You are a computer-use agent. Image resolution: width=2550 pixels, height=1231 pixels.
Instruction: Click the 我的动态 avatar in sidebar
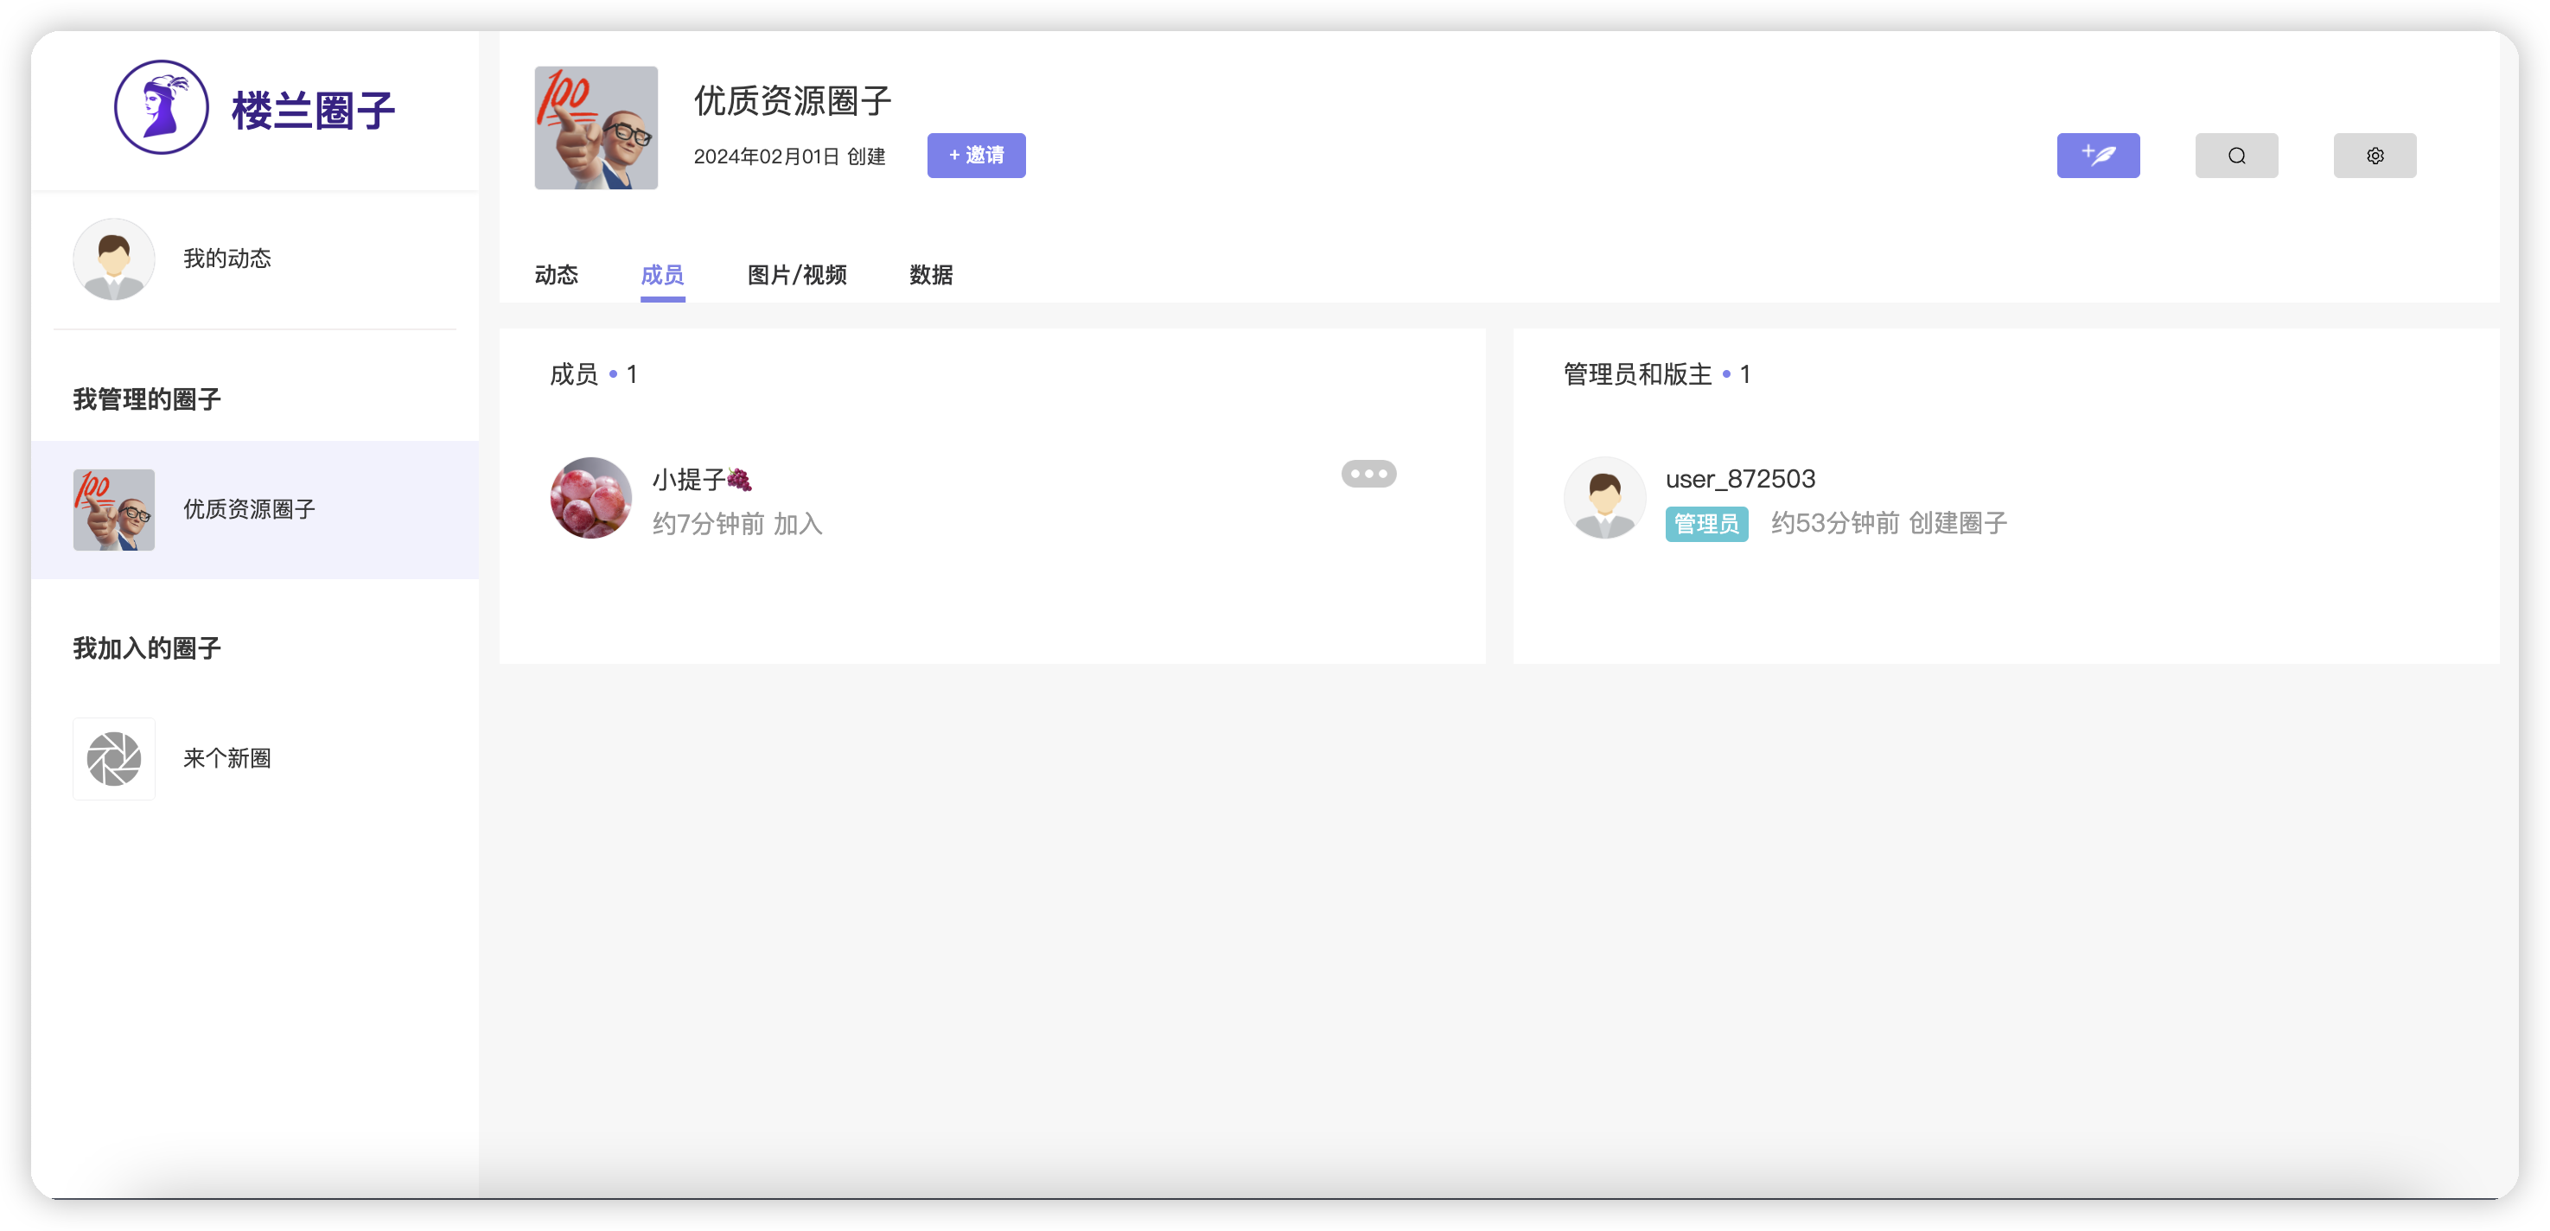click(114, 259)
